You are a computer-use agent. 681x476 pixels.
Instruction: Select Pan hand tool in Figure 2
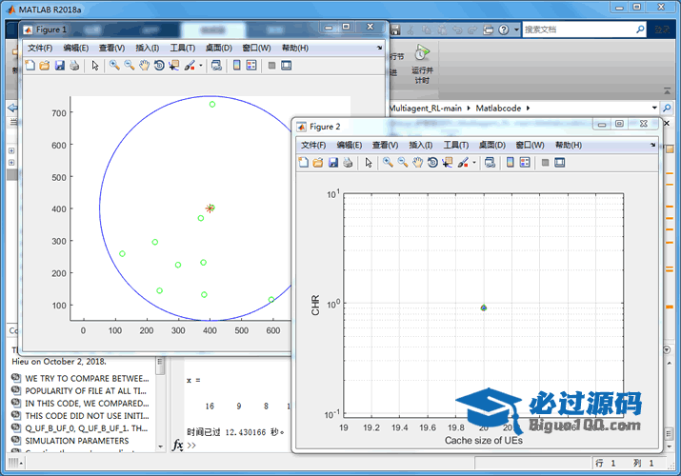point(418,163)
